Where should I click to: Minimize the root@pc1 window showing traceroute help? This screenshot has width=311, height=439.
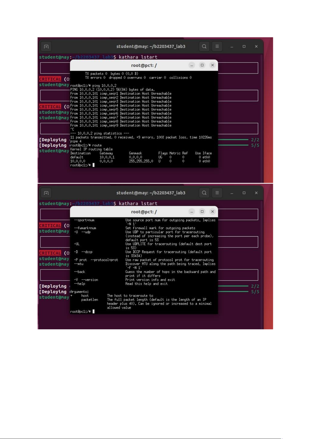tap(192, 212)
